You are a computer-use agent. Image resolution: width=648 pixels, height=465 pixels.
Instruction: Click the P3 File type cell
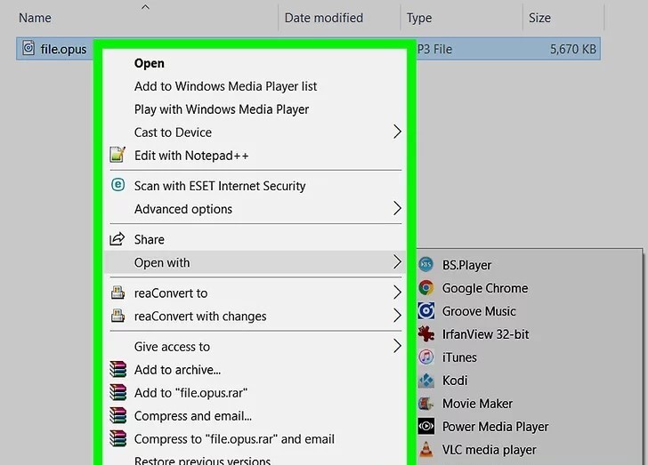(x=434, y=49)
